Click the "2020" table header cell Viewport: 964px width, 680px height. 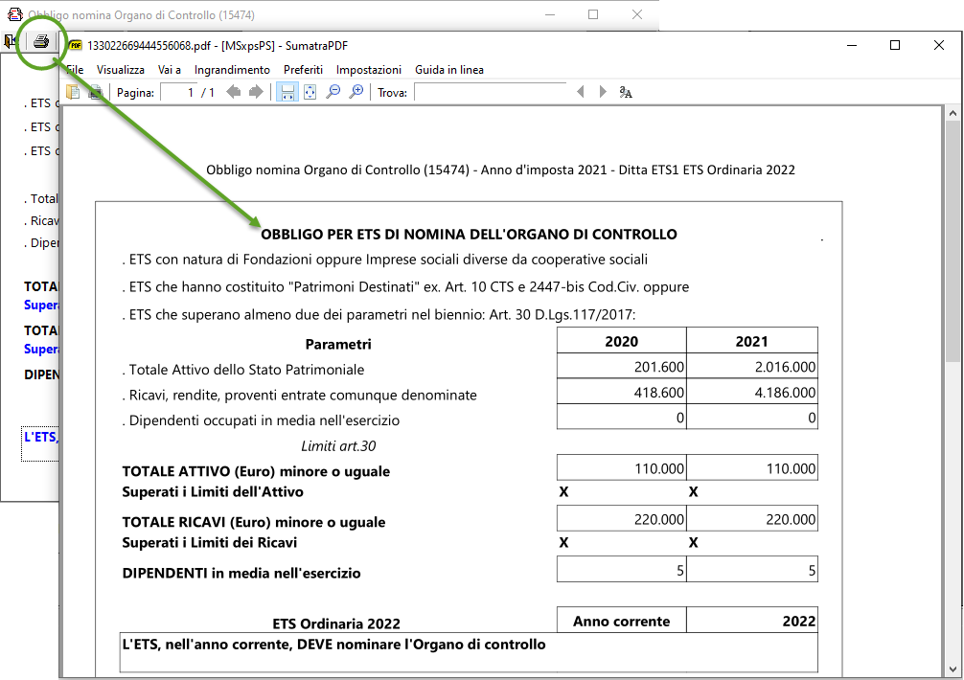click(x=622, y=342)
